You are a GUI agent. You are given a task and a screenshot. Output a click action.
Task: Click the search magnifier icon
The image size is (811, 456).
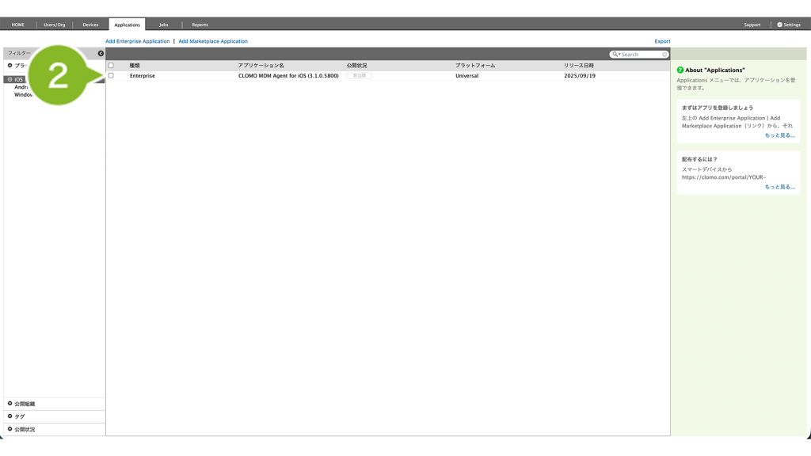(x=615, y=55)
